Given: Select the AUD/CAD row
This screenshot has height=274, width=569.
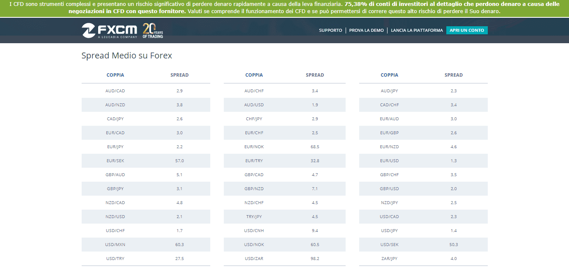Looking at the screenshot, I should [x=146, y=90].
